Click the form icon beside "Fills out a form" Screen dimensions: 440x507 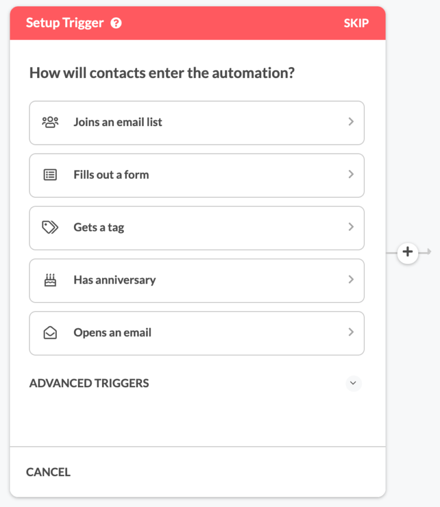pos(50,175)
